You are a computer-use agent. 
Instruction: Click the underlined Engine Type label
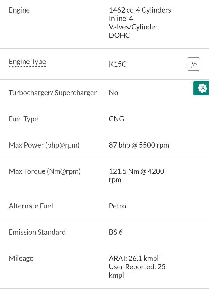click(27, 62)
